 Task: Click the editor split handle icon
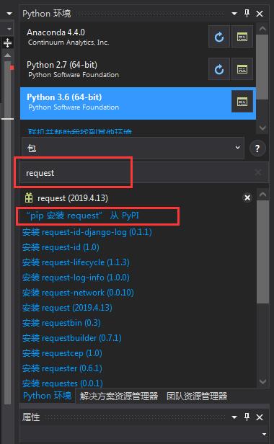tap(7, 43)
